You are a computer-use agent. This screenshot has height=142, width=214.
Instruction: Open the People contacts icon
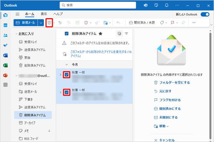[x=5, y=35]
